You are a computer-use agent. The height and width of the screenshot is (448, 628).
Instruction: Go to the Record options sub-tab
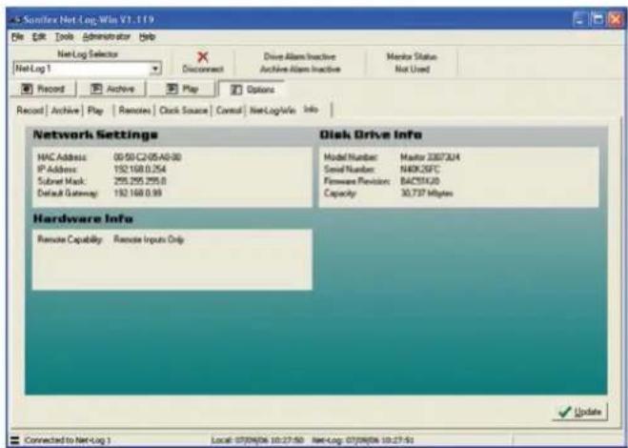tap(30, 111)
